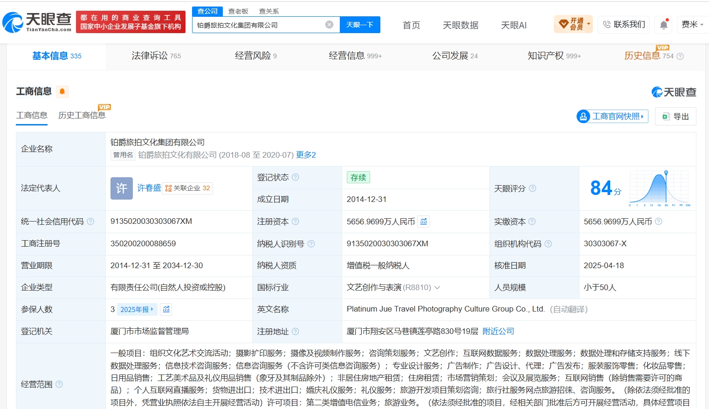The image size is (709, 409).
Task: Click the 导出 export button
Action: [675, 117]
